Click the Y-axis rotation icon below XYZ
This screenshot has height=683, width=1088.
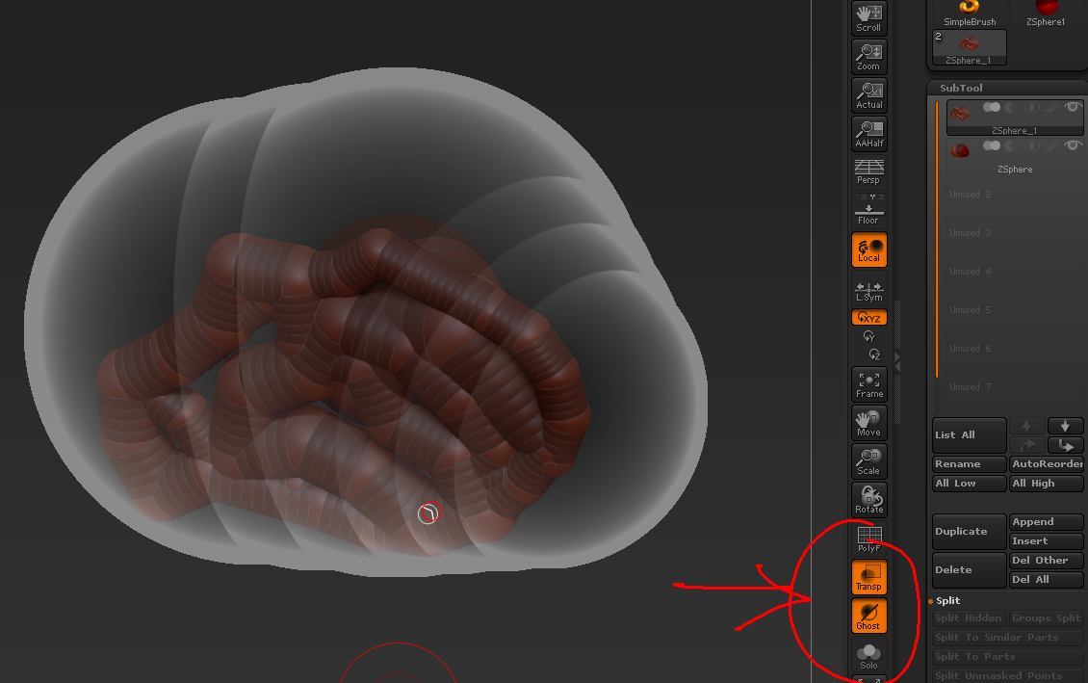[868, 336]
